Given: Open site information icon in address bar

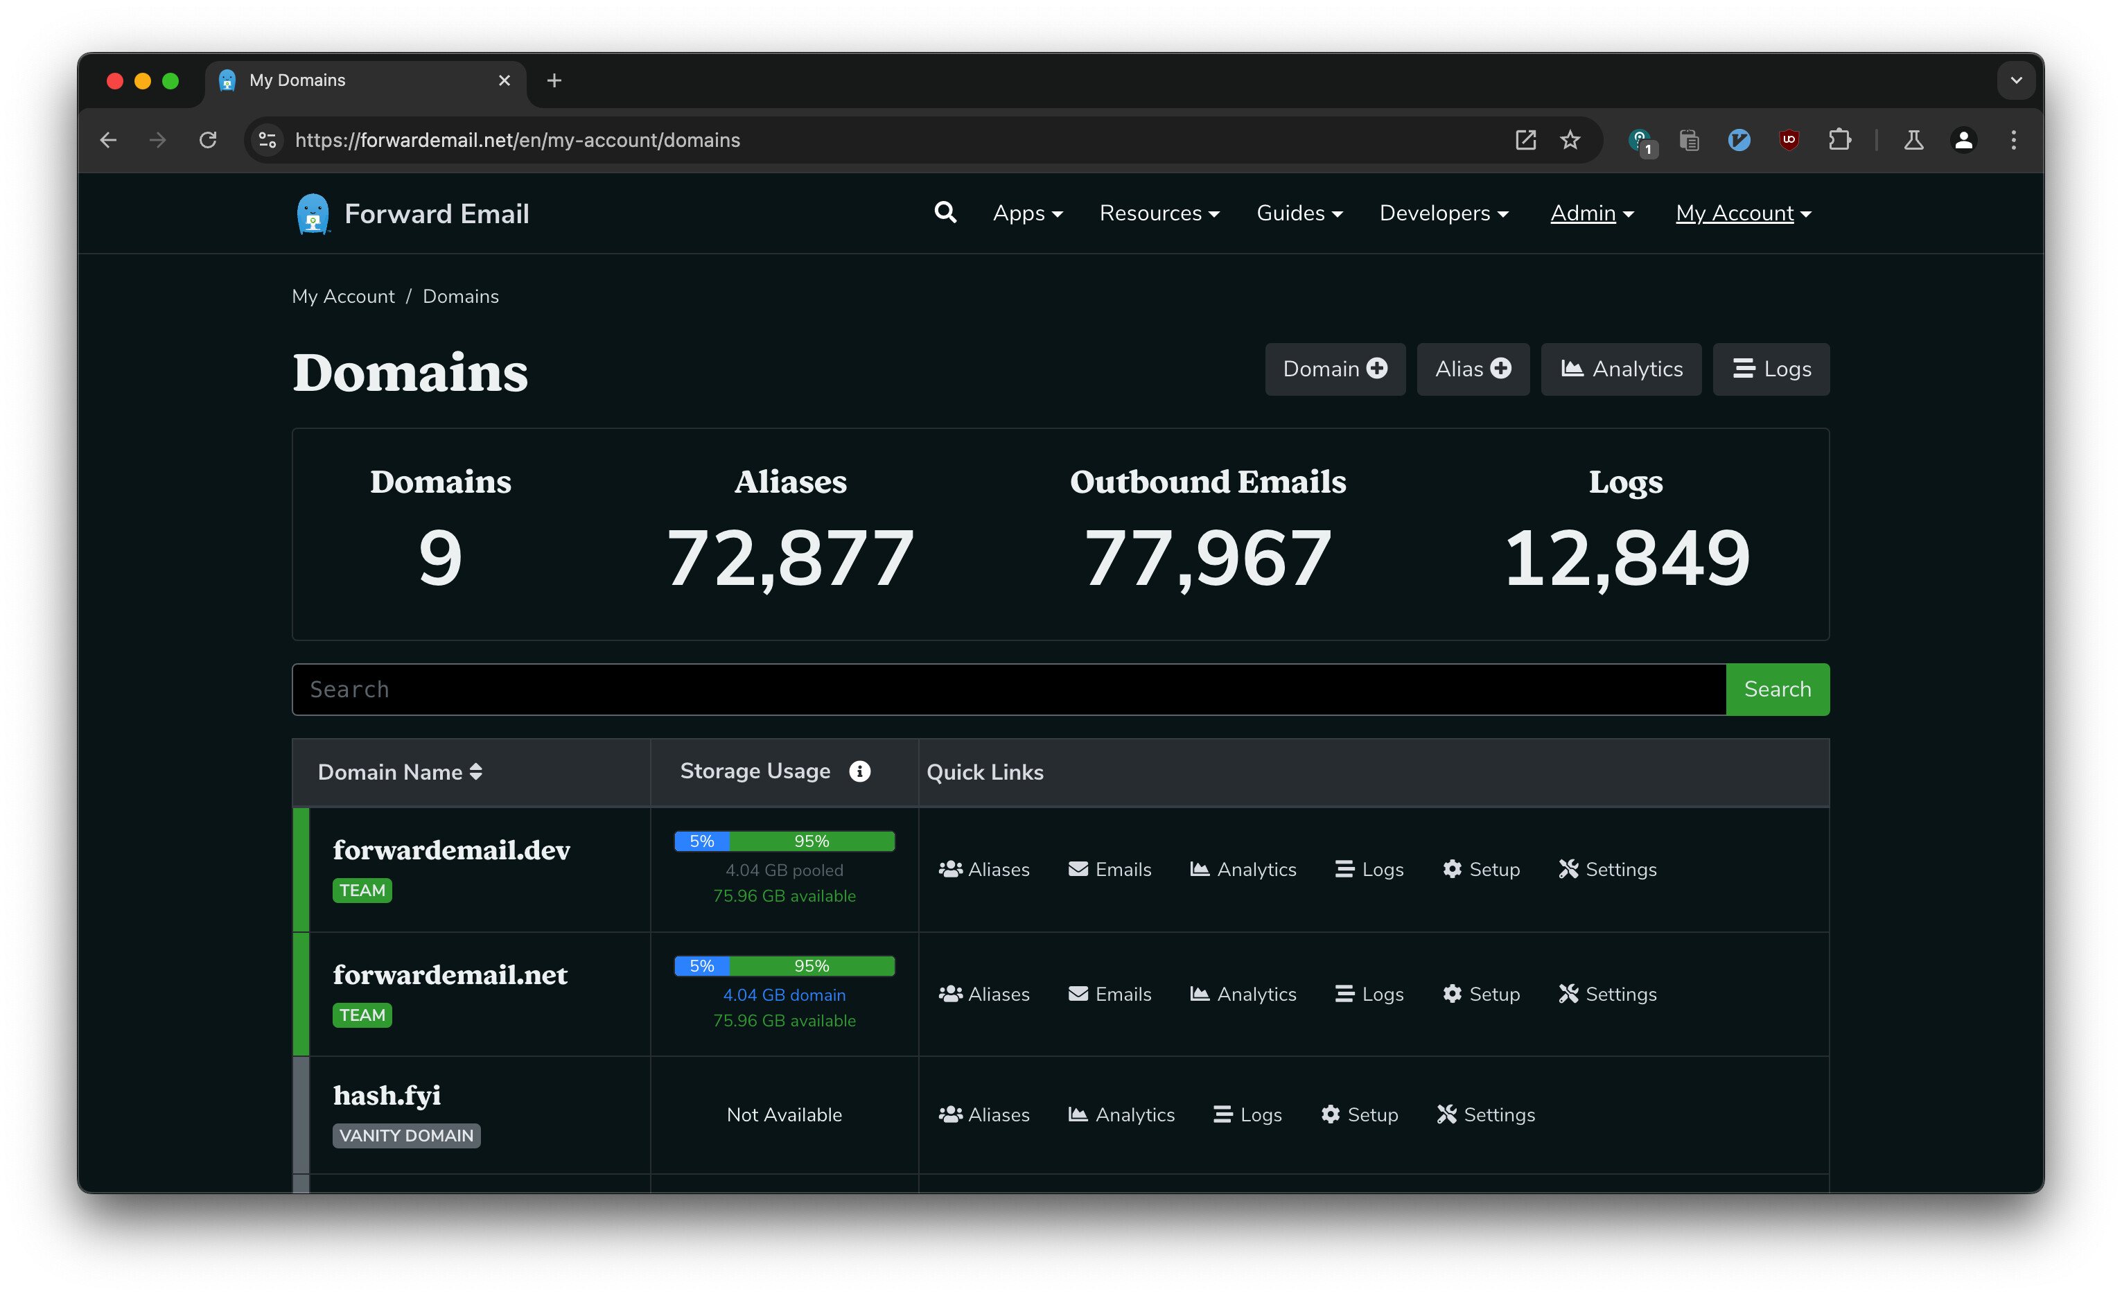Looking at the screenshot, I should [x=268, y=139].
